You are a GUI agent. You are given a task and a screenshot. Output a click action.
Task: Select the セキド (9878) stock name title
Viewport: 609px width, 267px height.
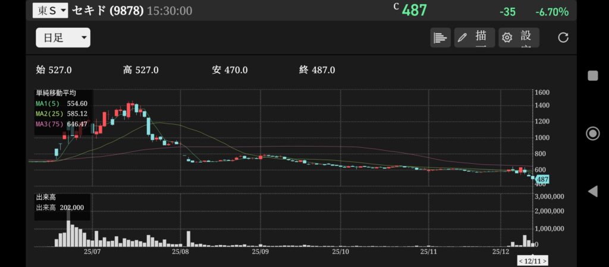click(x=108, y=11)
